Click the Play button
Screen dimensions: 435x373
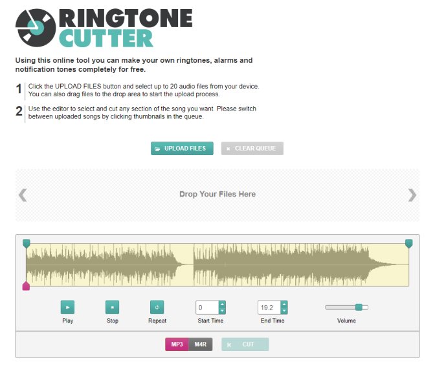click(67, 307)
